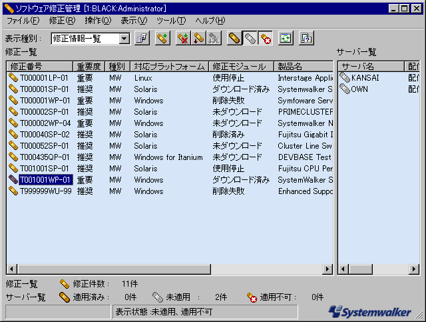Sort by the 製品名 column header
Image resolution: width=426 pixels, height=322 pixels.
click(304, 67)
